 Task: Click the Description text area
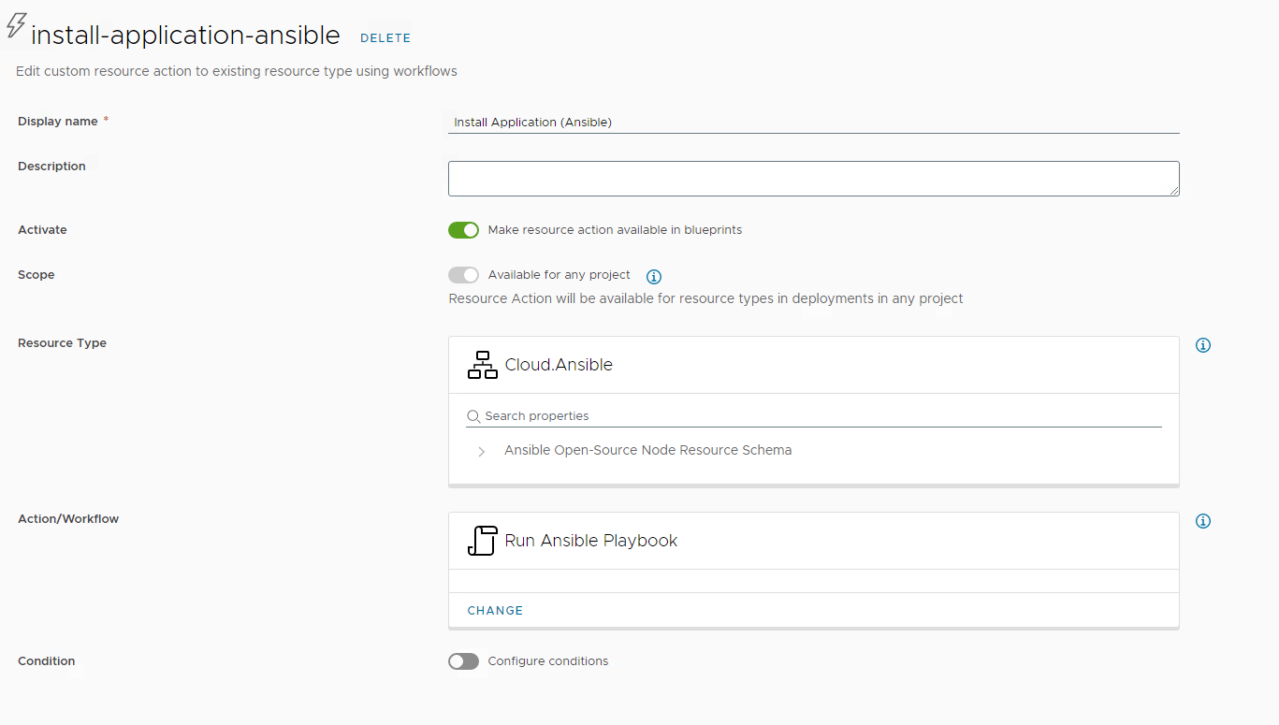[814, 179]
